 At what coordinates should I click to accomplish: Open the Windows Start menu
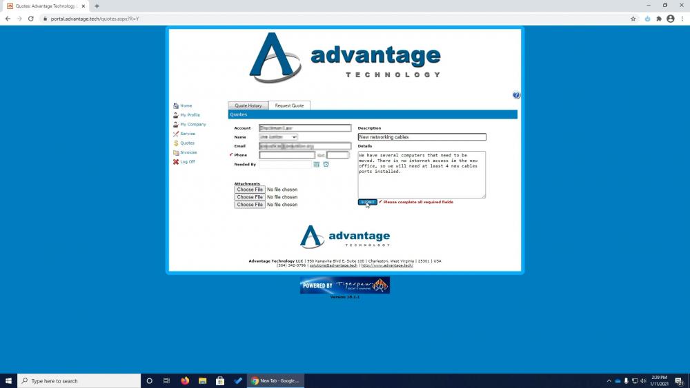tap(8, 380)
